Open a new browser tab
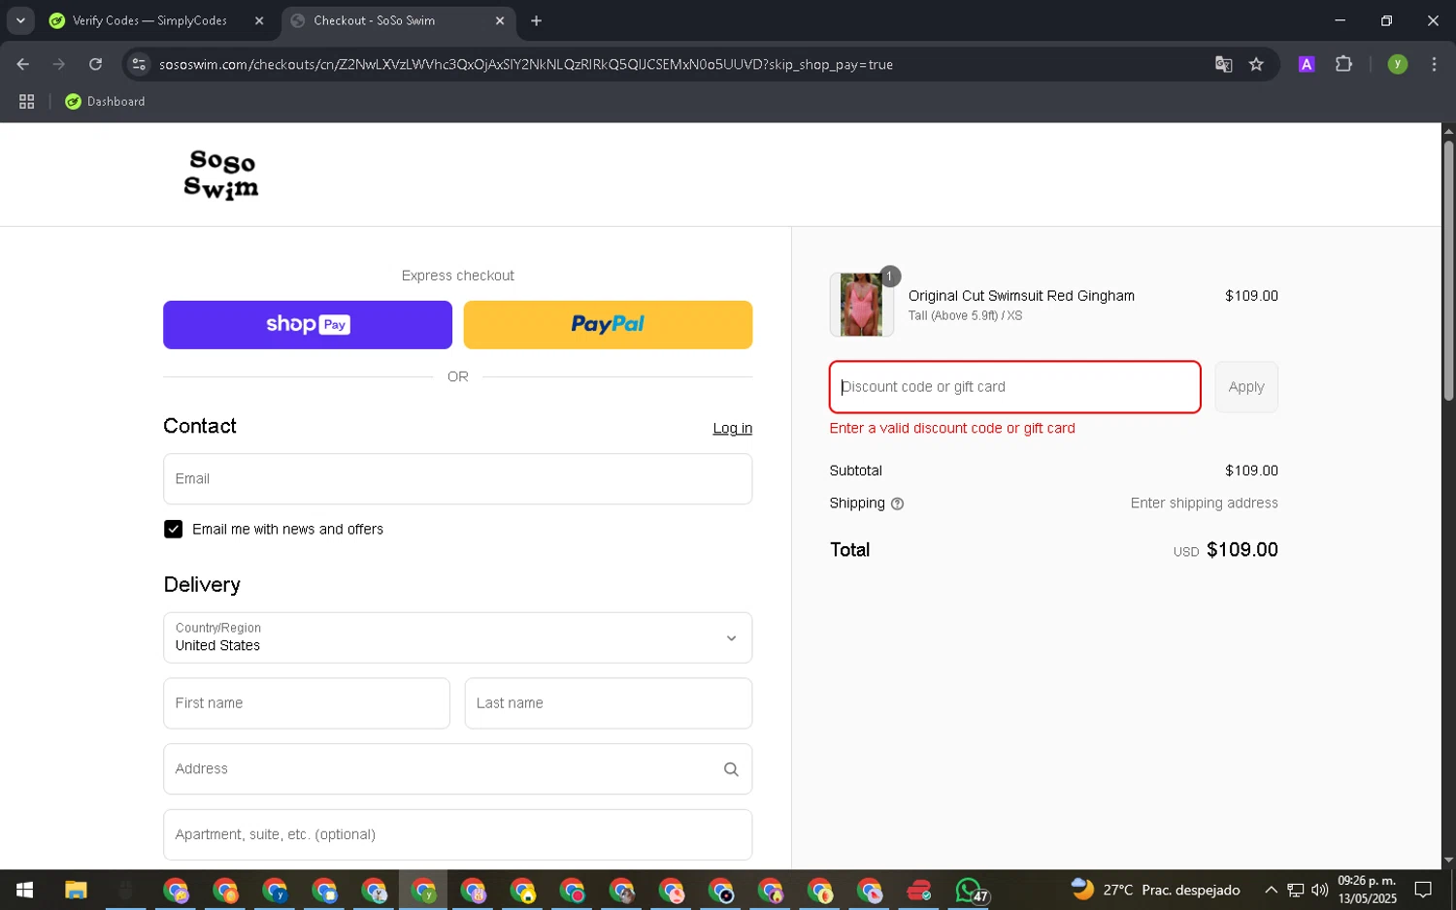The width and height of the screenshot is (1456, 910). [537, 20]
